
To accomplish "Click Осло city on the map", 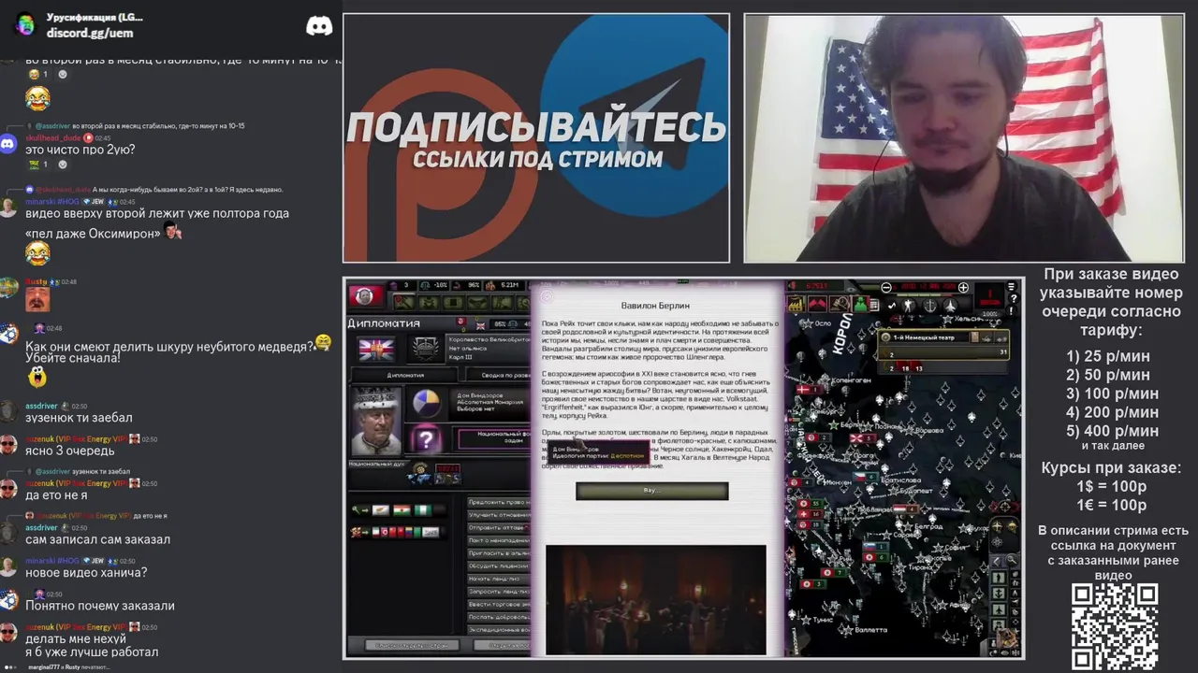I will (823, 323).
